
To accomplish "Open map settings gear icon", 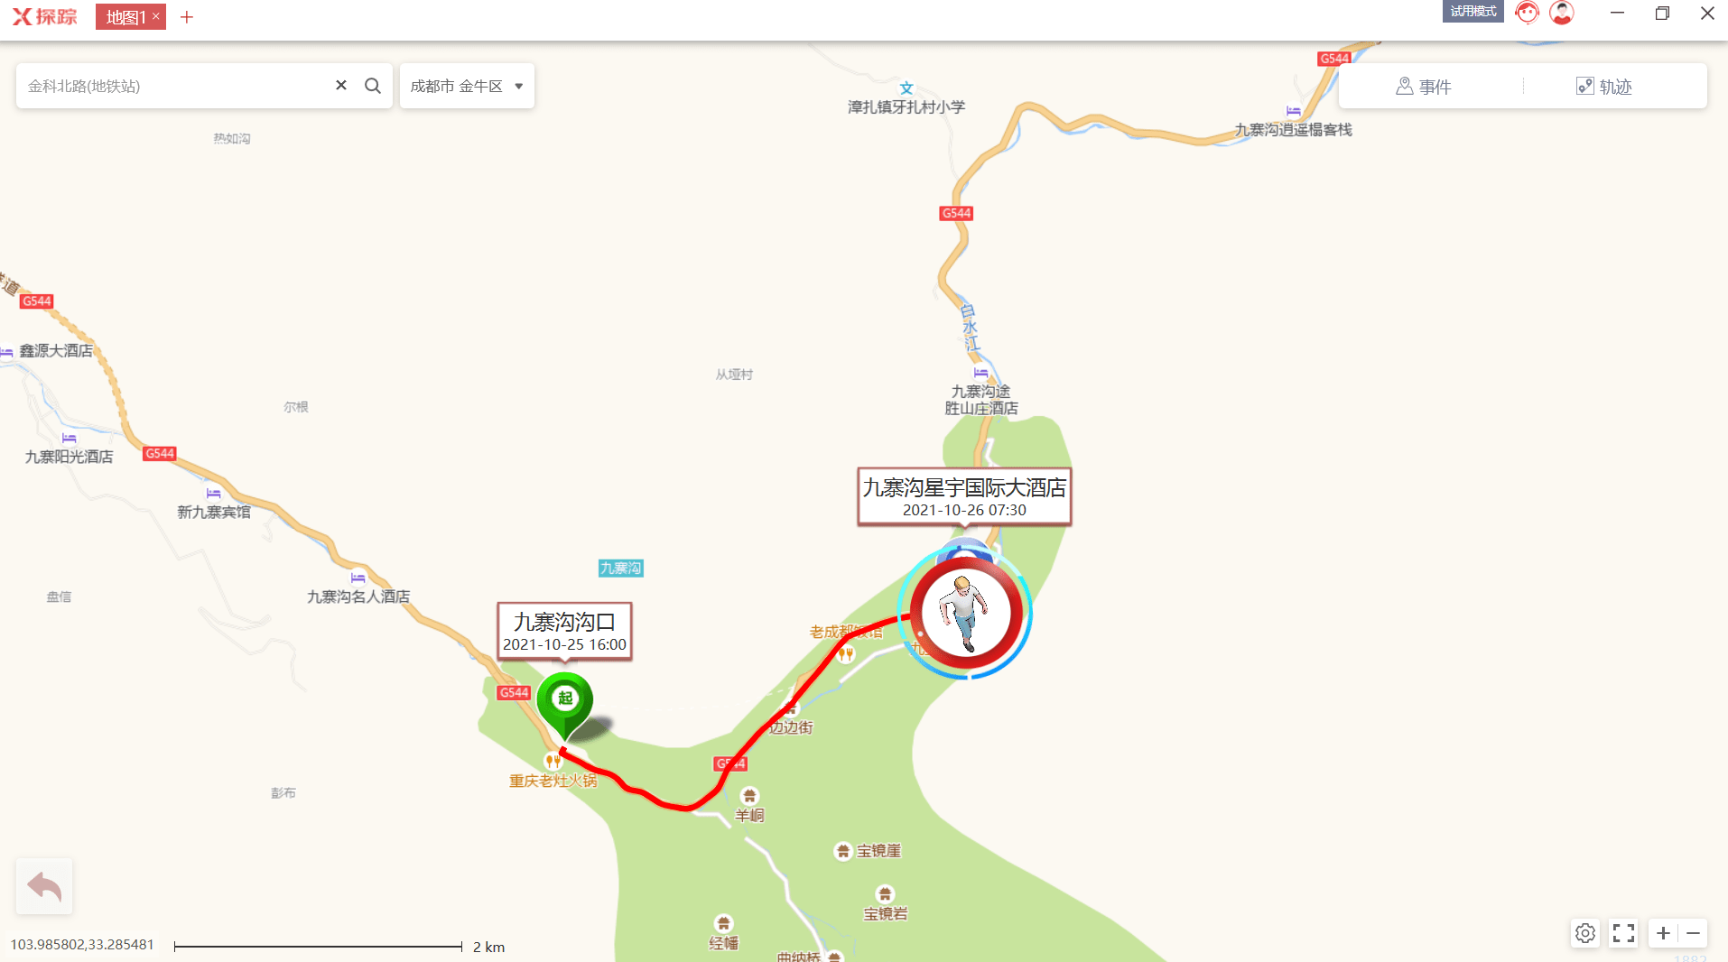I will 1585,933.
